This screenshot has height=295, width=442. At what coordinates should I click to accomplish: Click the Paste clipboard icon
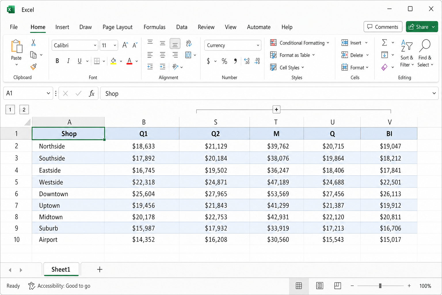tap(16, 46)
